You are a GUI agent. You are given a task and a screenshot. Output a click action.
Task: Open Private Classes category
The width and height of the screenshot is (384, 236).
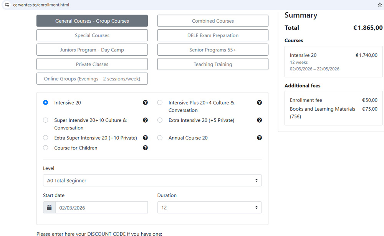point(92,64)
